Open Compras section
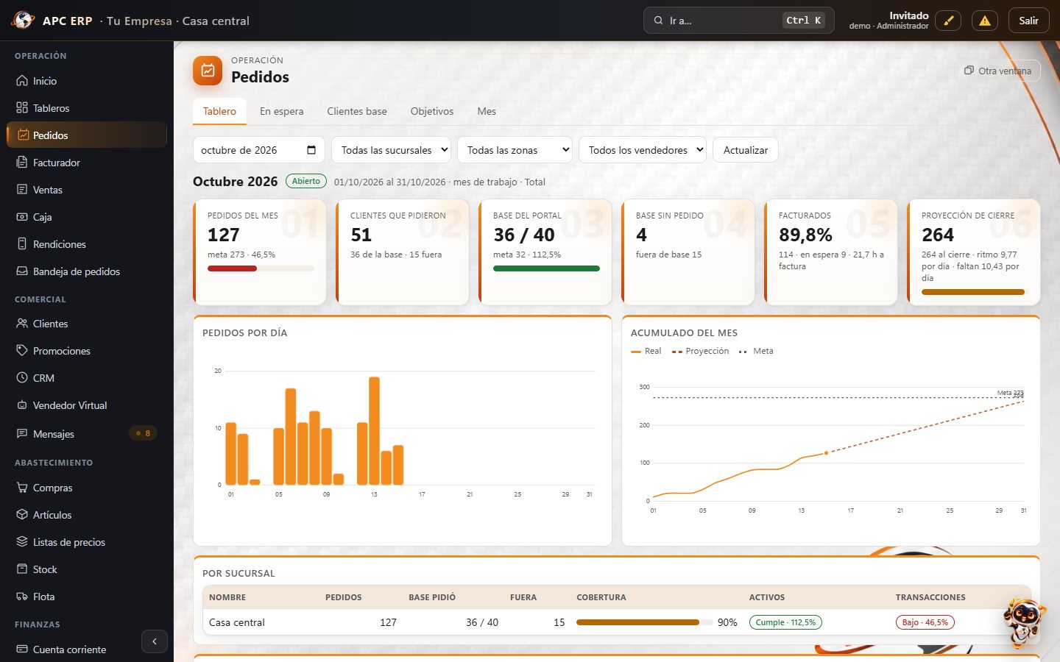The width and height of the screenshot is (1060, 662). 87,488
